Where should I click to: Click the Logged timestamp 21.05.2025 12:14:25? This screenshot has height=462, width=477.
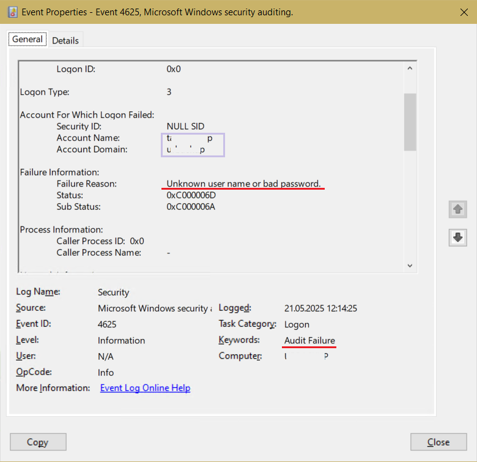[x=320, y=308]
